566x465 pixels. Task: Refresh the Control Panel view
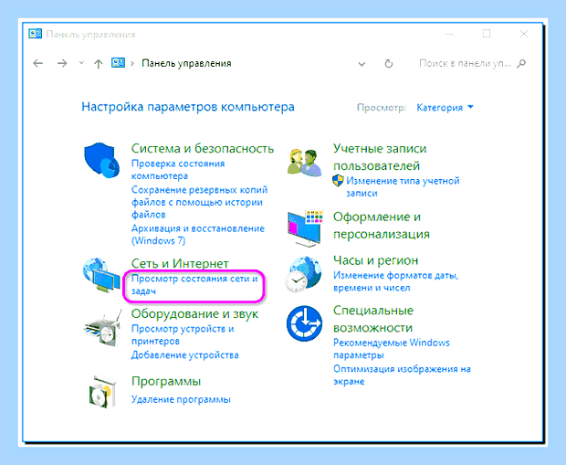pyautogui.click(x=388, y=64)
